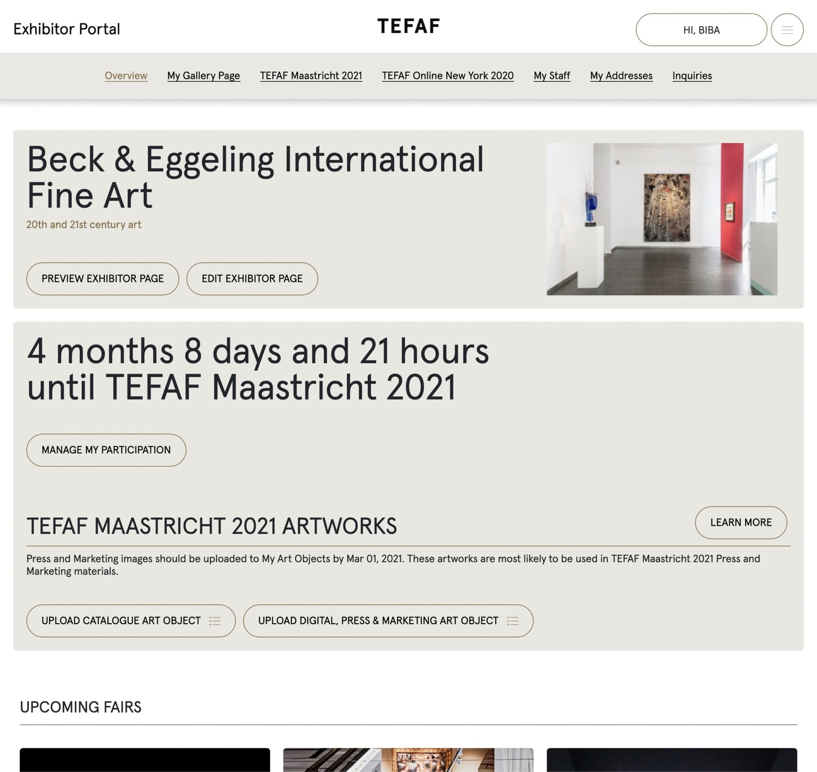
Task: Open My Addresses section
Action: point(621,76)
